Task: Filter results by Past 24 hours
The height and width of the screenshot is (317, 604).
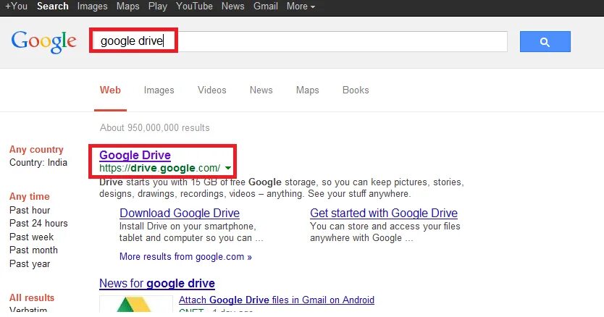Action: (x=38, y=224)
